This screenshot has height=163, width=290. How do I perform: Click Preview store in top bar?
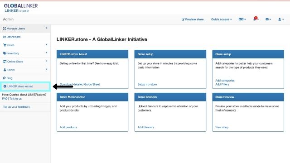pyautogui.click(x=193, y=19)
